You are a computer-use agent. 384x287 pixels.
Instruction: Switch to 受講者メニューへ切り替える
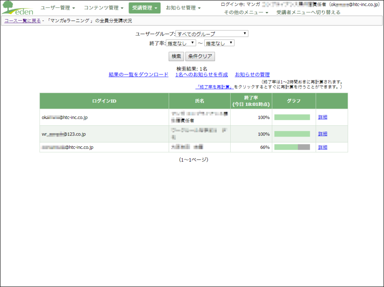pos(308,12)
